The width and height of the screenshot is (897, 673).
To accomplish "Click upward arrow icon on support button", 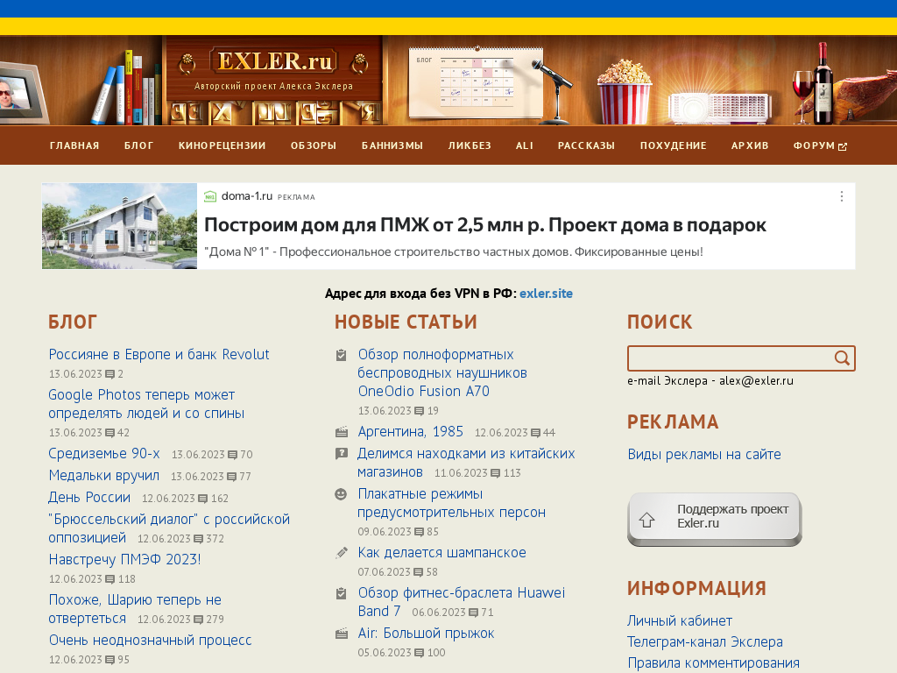I will [x=647, y=520].
